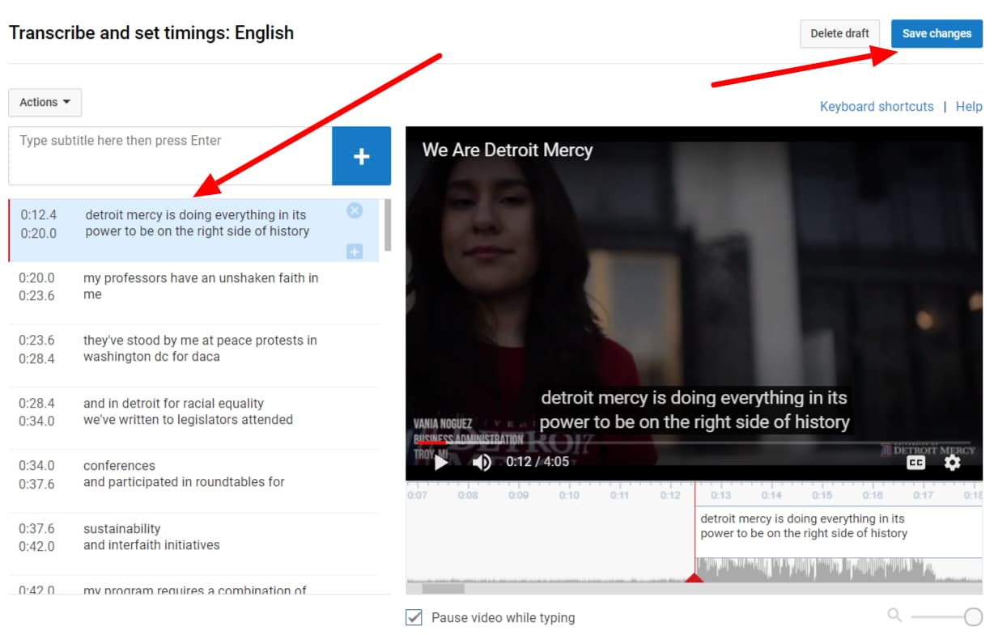Adjust the timeline zoom slider
This screenshot has height=635, width=994.
[x=973, y=617]
